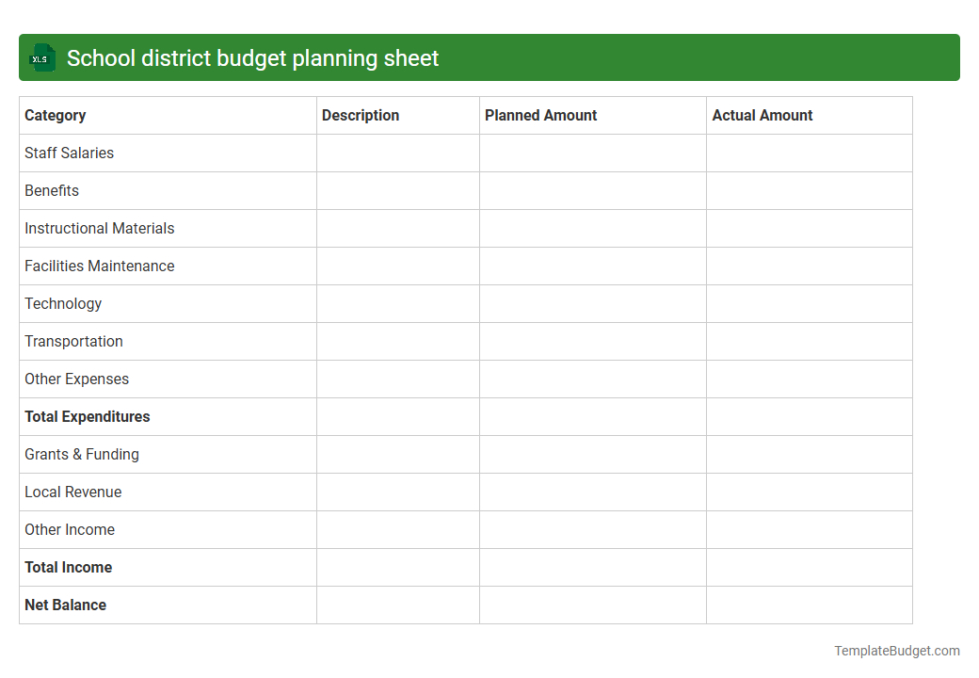Select the Category column header
This screenshot has width=979, height=678.
[x=56, y=115]
